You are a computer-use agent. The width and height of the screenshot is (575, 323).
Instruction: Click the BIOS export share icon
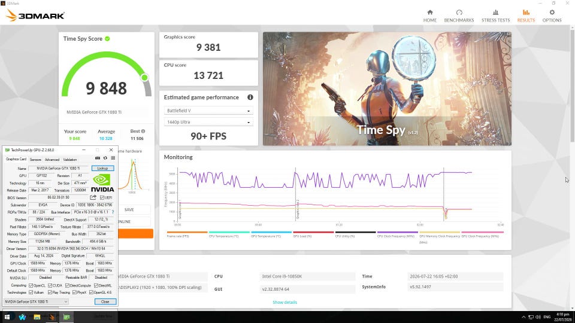click(x=93, y=197)
